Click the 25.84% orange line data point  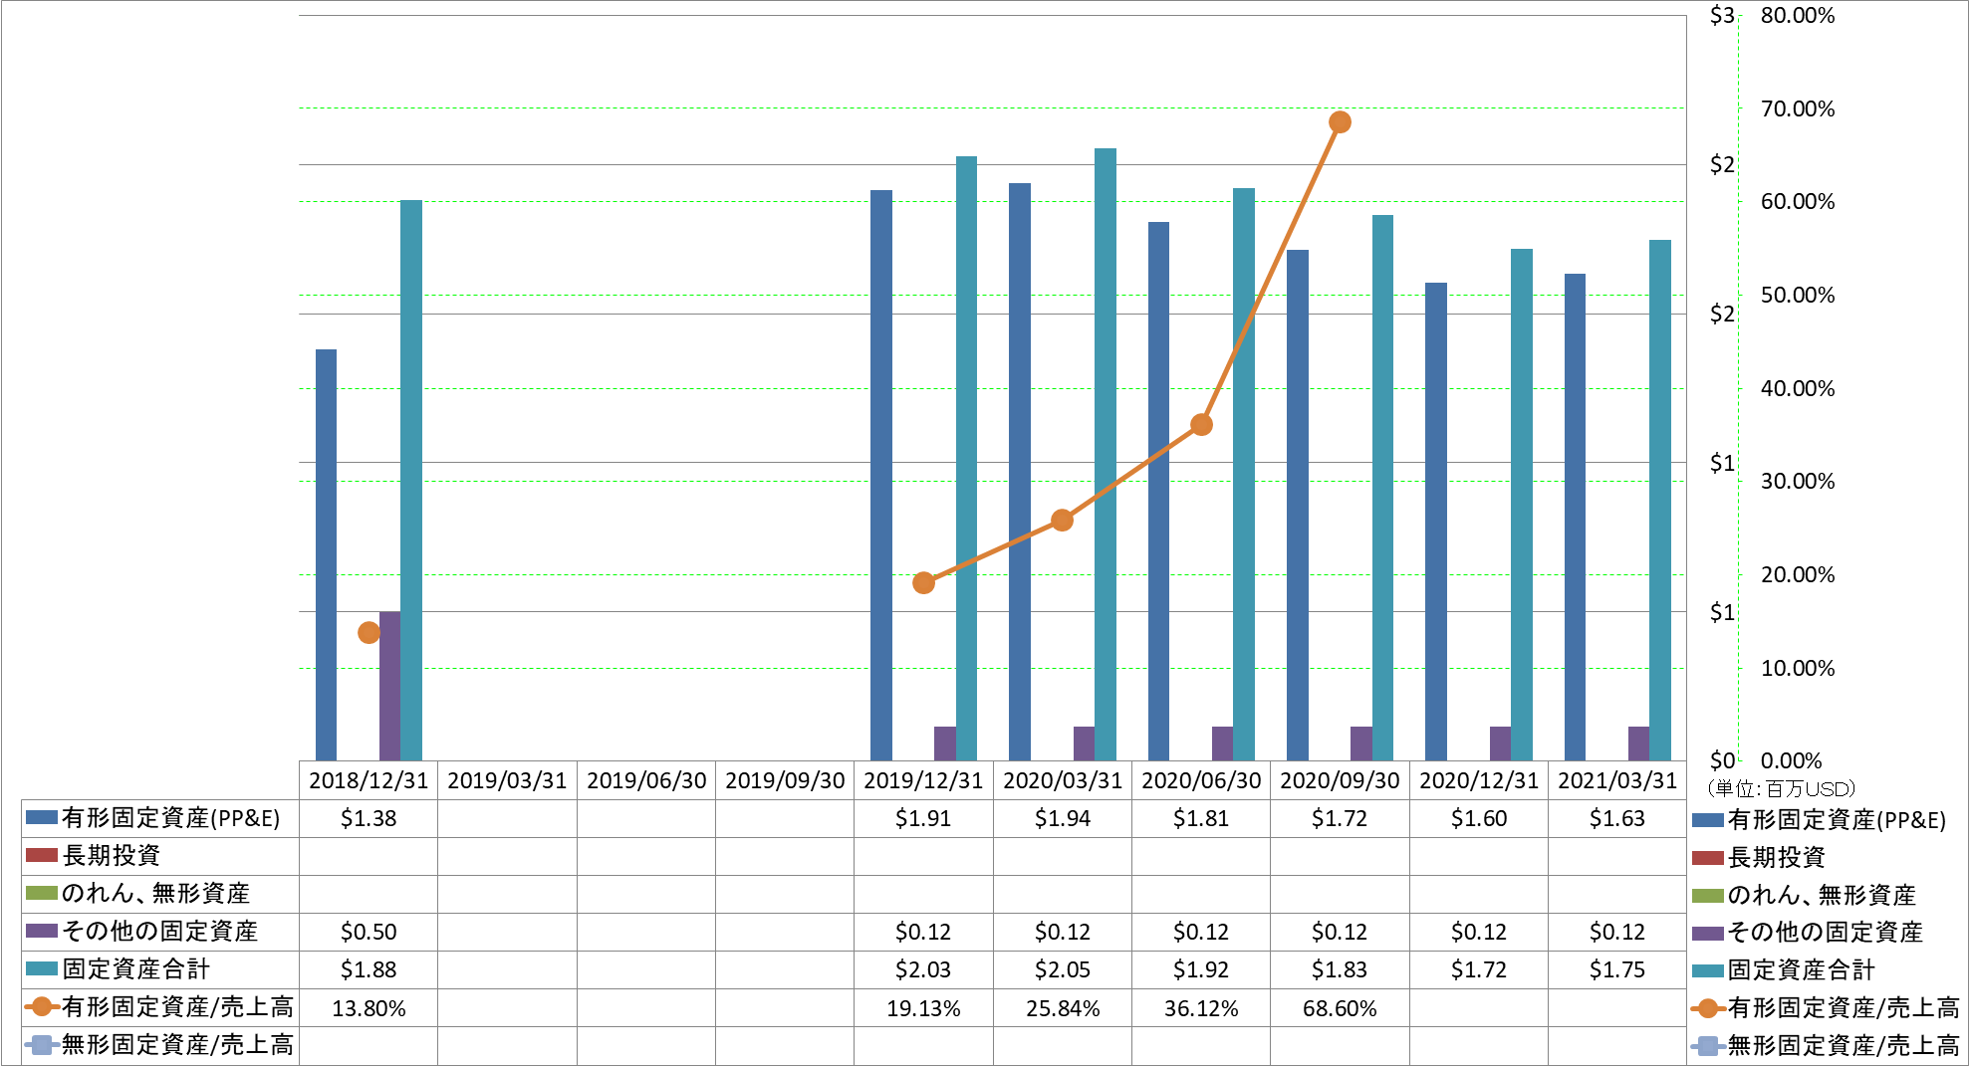(1063, 521)
